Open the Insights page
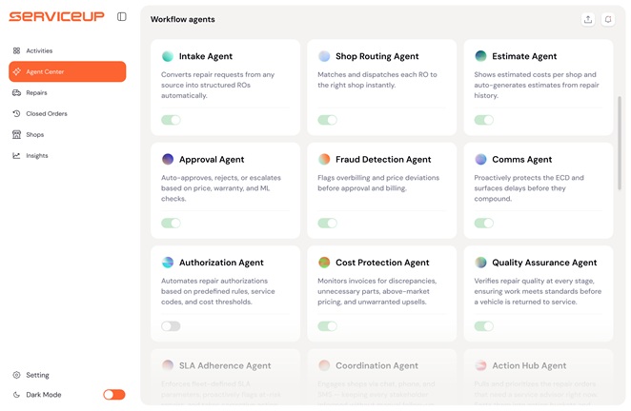Image resolution: width=631 pixels, height=411 pixels. (x=68, y=155)
